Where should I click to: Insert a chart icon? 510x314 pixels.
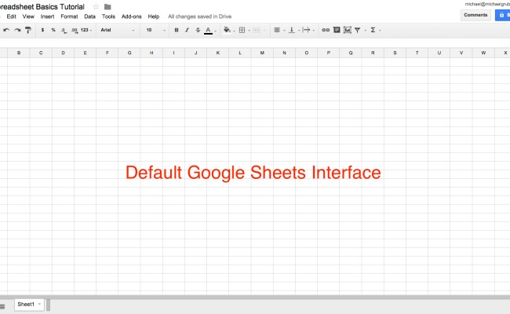348,30
